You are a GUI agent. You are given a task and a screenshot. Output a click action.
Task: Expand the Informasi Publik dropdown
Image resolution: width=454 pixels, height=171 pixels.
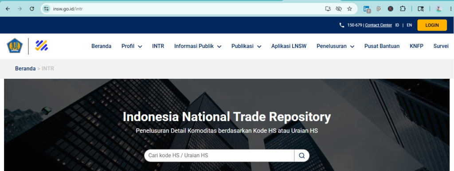198,46
